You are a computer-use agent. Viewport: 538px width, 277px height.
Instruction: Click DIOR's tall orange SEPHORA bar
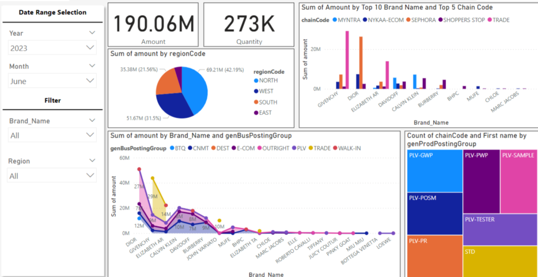click(x=360, y=63)
